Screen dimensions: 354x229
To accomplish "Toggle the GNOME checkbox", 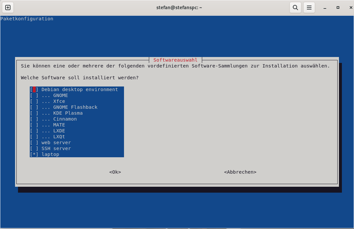I will point(34,95).
